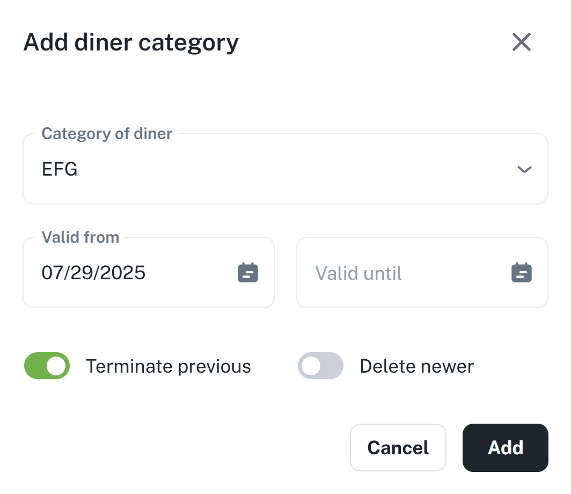Click the Valid from field label
This screenshot has width=571, height=494.
[x=80, y=237]
